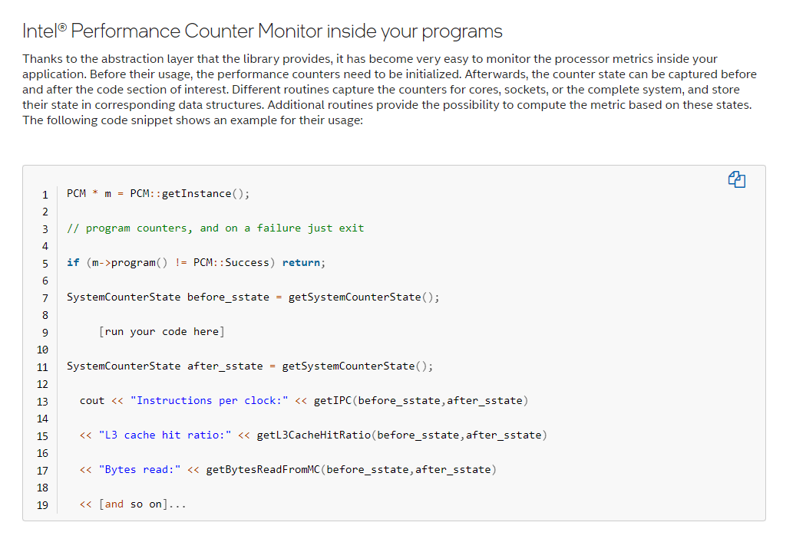Click the call "getBytesReadFromMC(before_sstate,after_sstate)"
806x542 pixels.
[351, 469]
